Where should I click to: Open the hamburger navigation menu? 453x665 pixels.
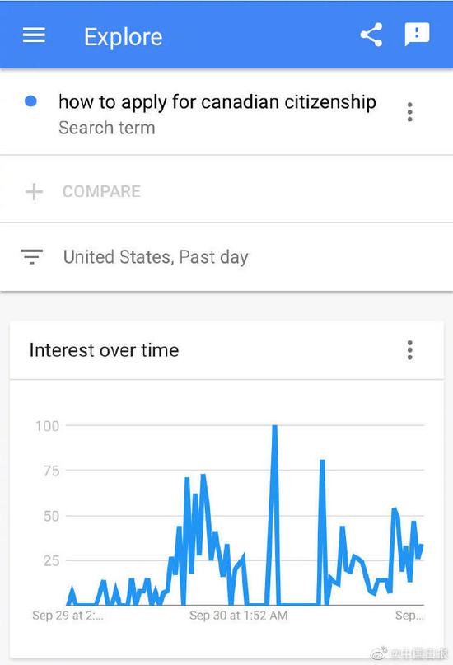tap(34, 35)
